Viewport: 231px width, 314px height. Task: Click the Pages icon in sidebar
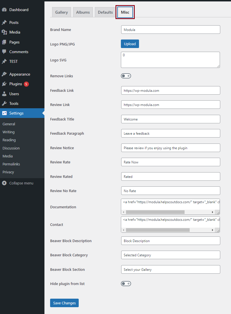click(x=4, y=42)
